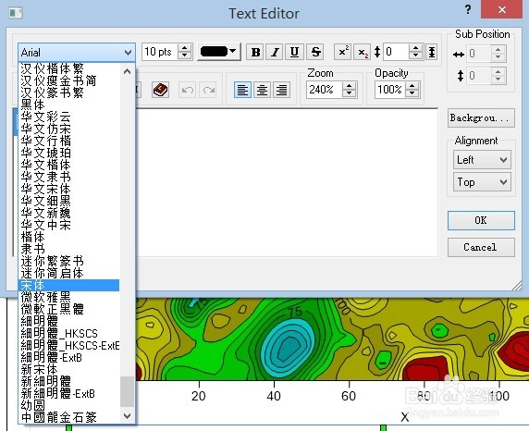Choose 細明體_HKSCS font
529x431 pixels.
coord(68,333)
